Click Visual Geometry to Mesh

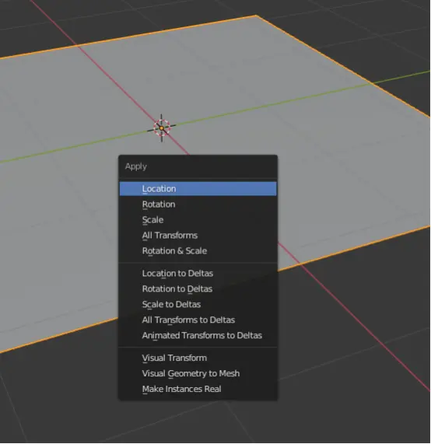198,373
